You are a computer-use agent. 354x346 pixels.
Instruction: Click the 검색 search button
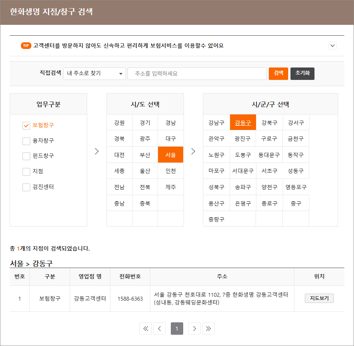click(x=278, y=73)
